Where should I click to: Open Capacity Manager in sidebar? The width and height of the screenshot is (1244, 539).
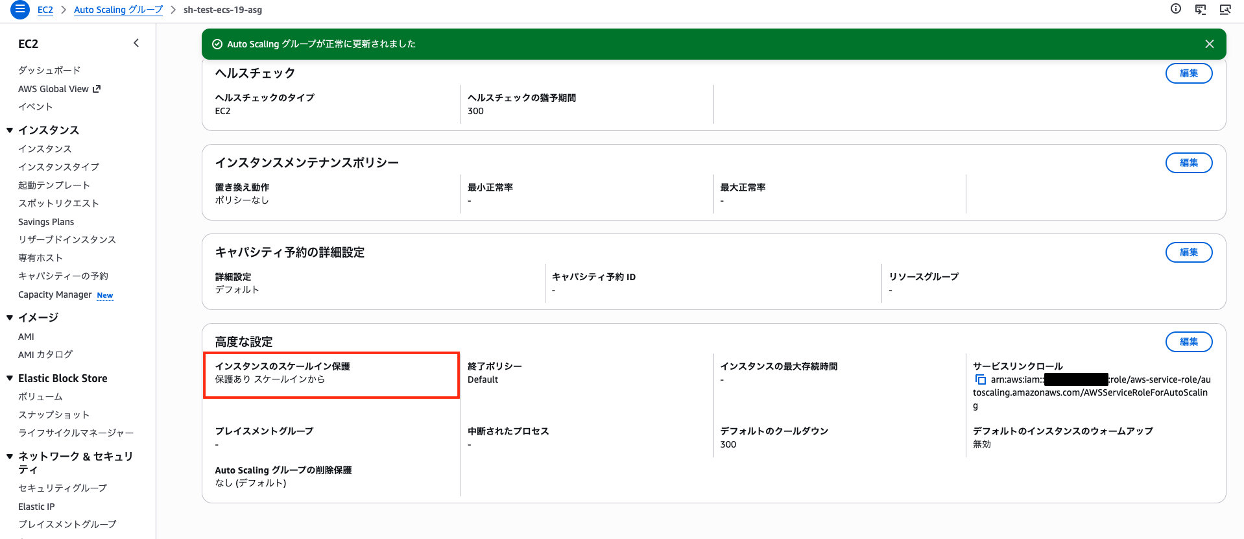(x=55, y=294)
